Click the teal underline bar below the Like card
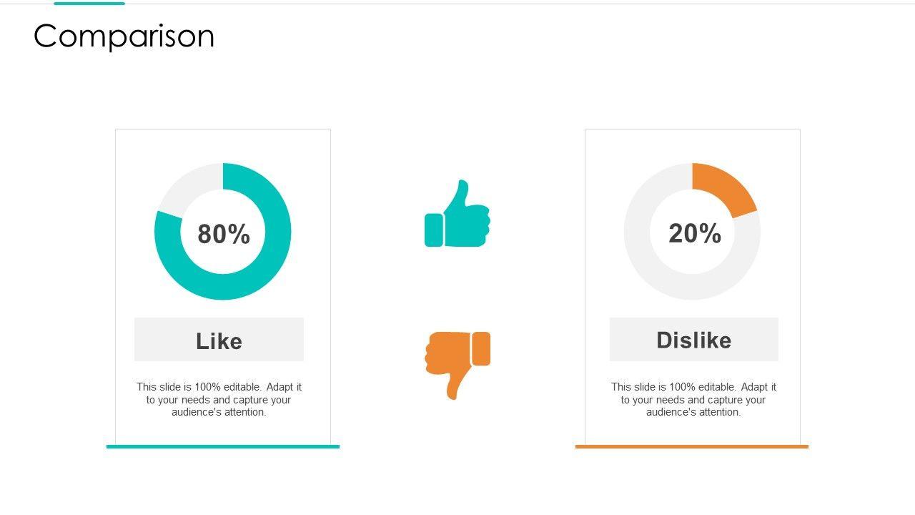915x515 pixels. click(x=223, y=446)
